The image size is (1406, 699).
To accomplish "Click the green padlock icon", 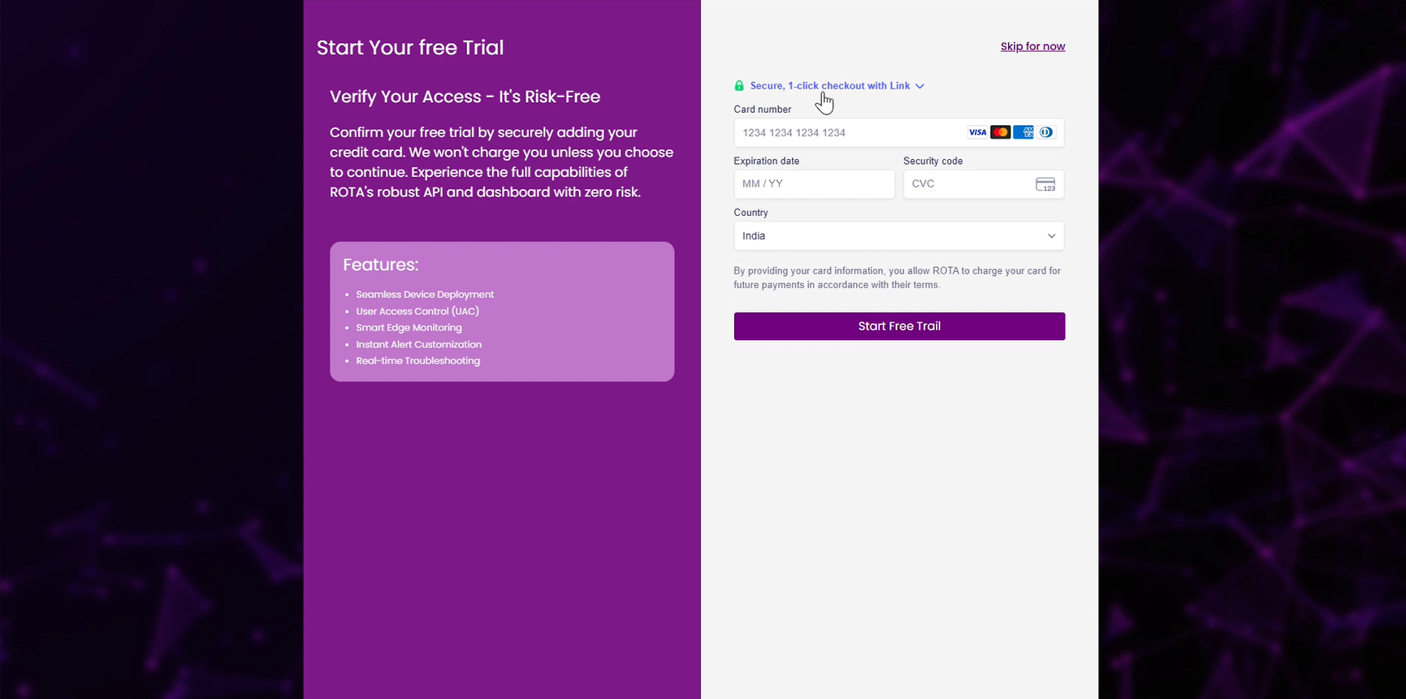I will 739,86.
